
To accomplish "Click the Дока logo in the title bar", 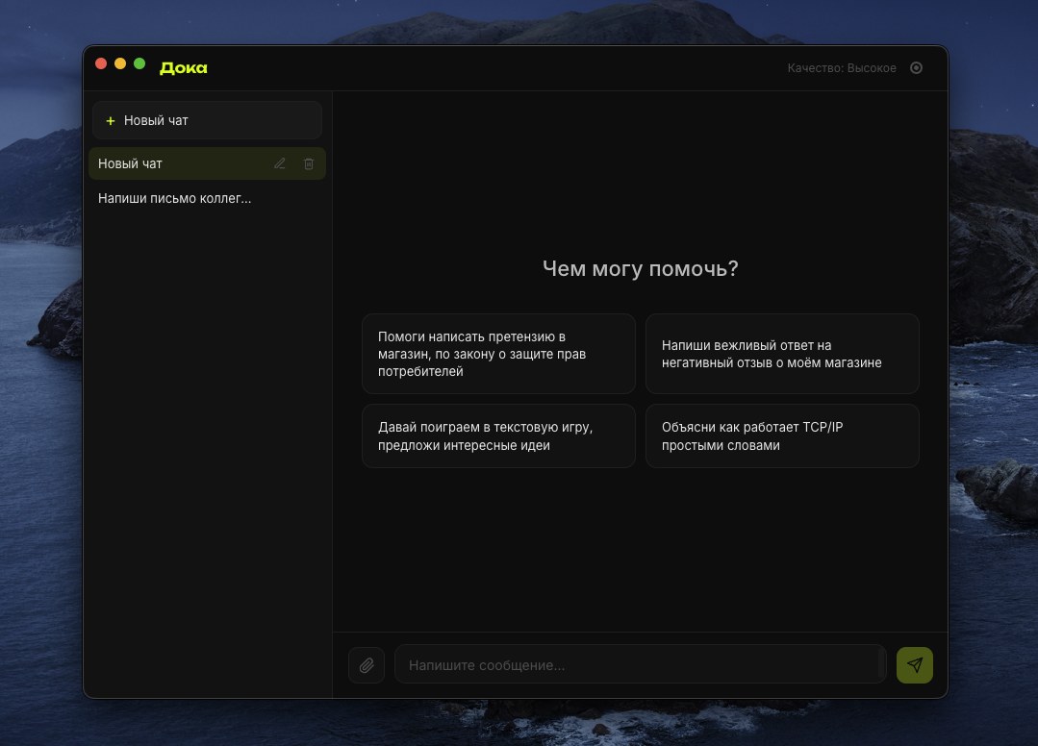I will pos(184,67).
